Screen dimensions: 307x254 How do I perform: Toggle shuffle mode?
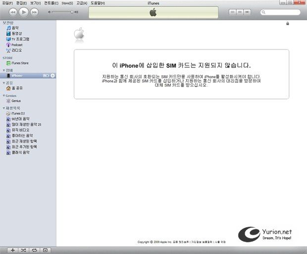pos(23,250)
